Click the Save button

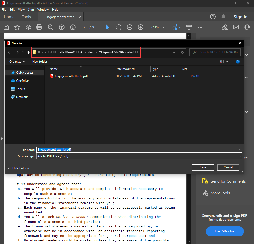click(203, 167)
